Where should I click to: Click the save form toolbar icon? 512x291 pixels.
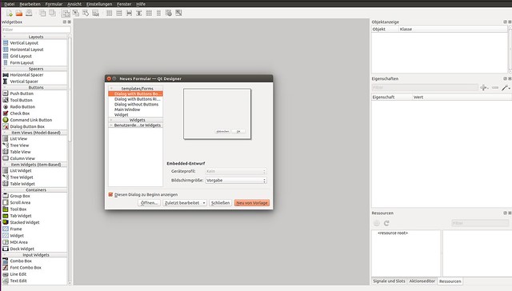pos(29,13)
